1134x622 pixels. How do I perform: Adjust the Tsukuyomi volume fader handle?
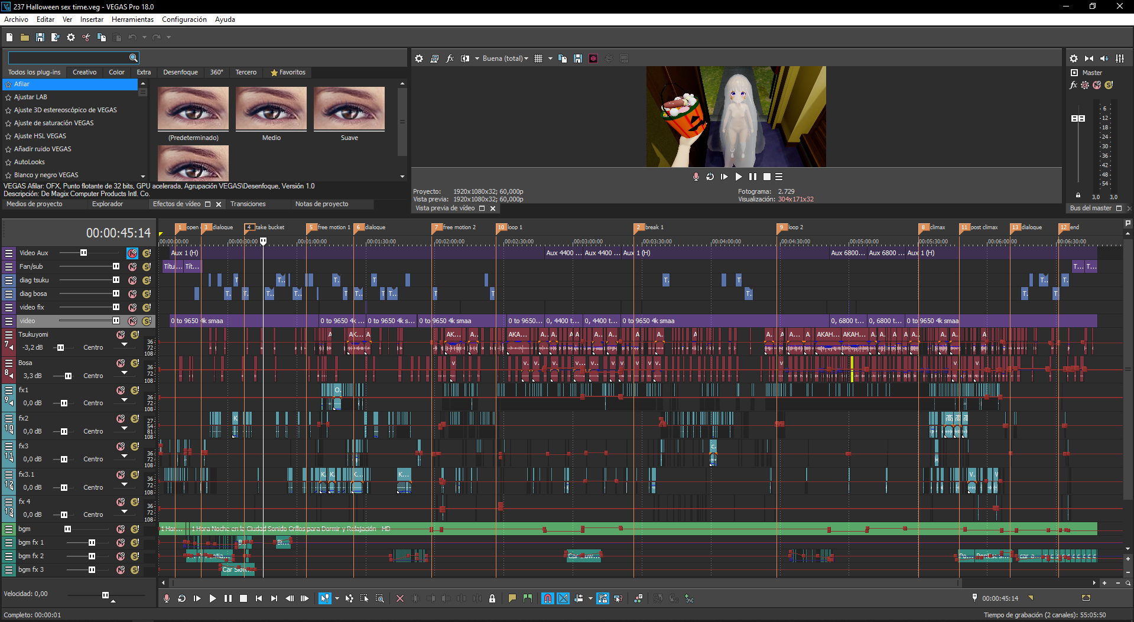pyautogui.click(x=60, y=347)
